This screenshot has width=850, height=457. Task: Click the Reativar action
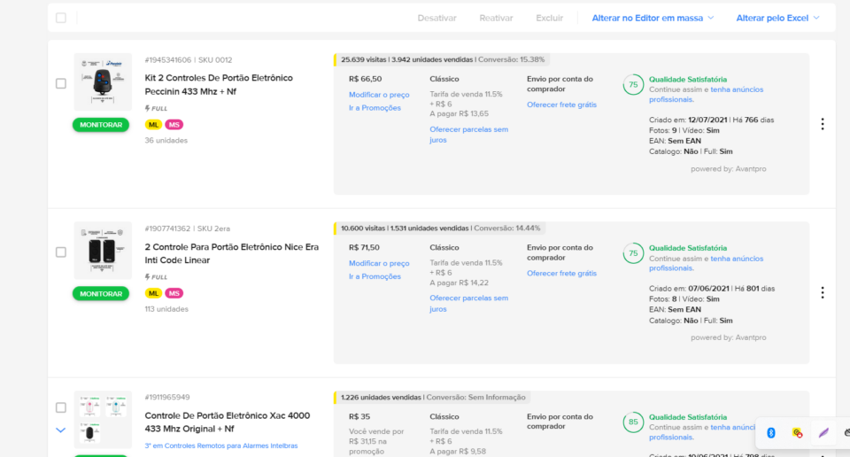(496, 18)
